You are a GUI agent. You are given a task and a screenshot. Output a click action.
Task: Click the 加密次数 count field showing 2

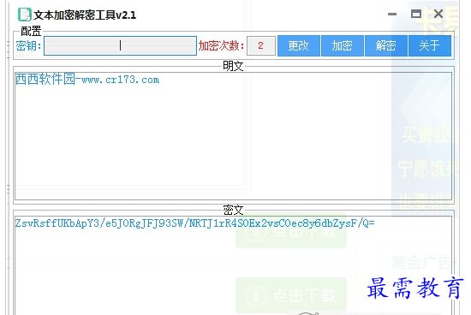tap(261, 45)
